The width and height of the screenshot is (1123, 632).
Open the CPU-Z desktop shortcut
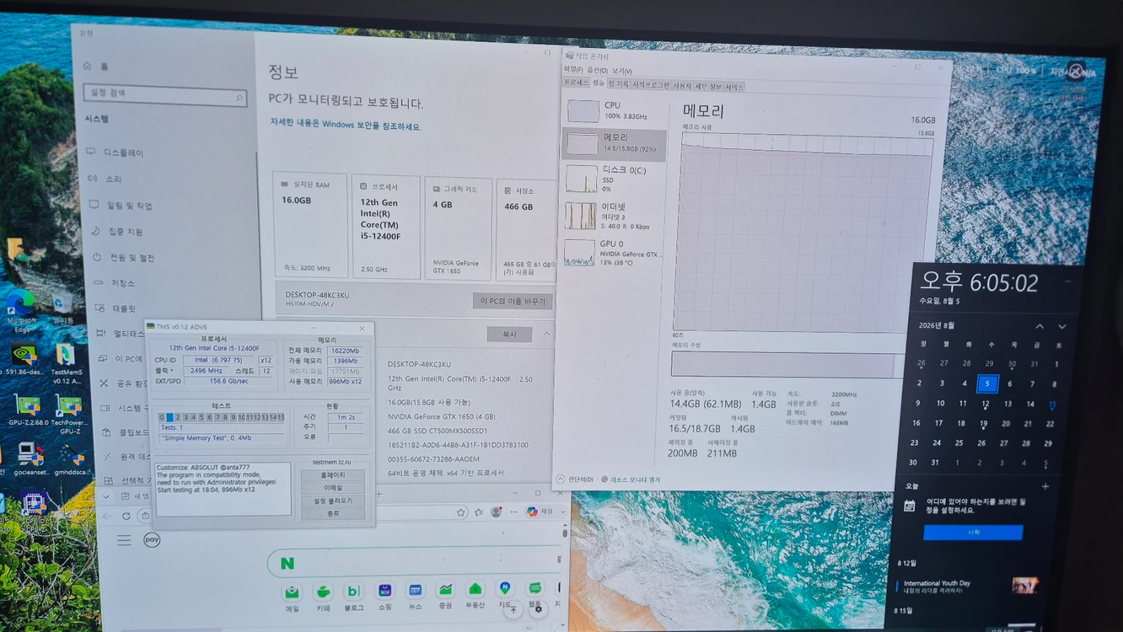[x=34, y=510]
